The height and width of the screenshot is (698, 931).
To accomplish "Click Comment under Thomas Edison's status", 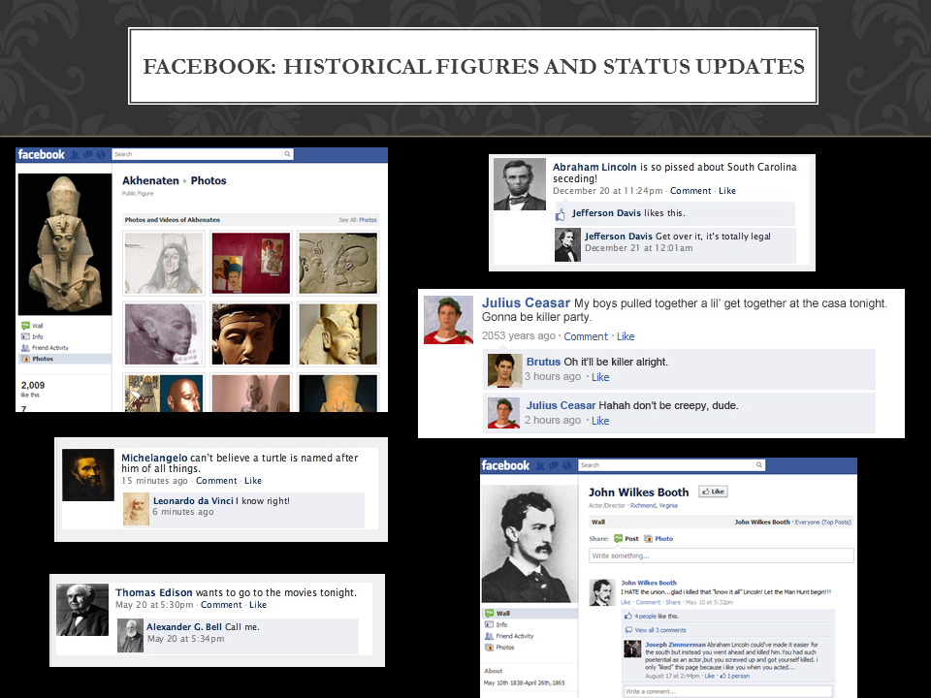I will coord(221,605).
